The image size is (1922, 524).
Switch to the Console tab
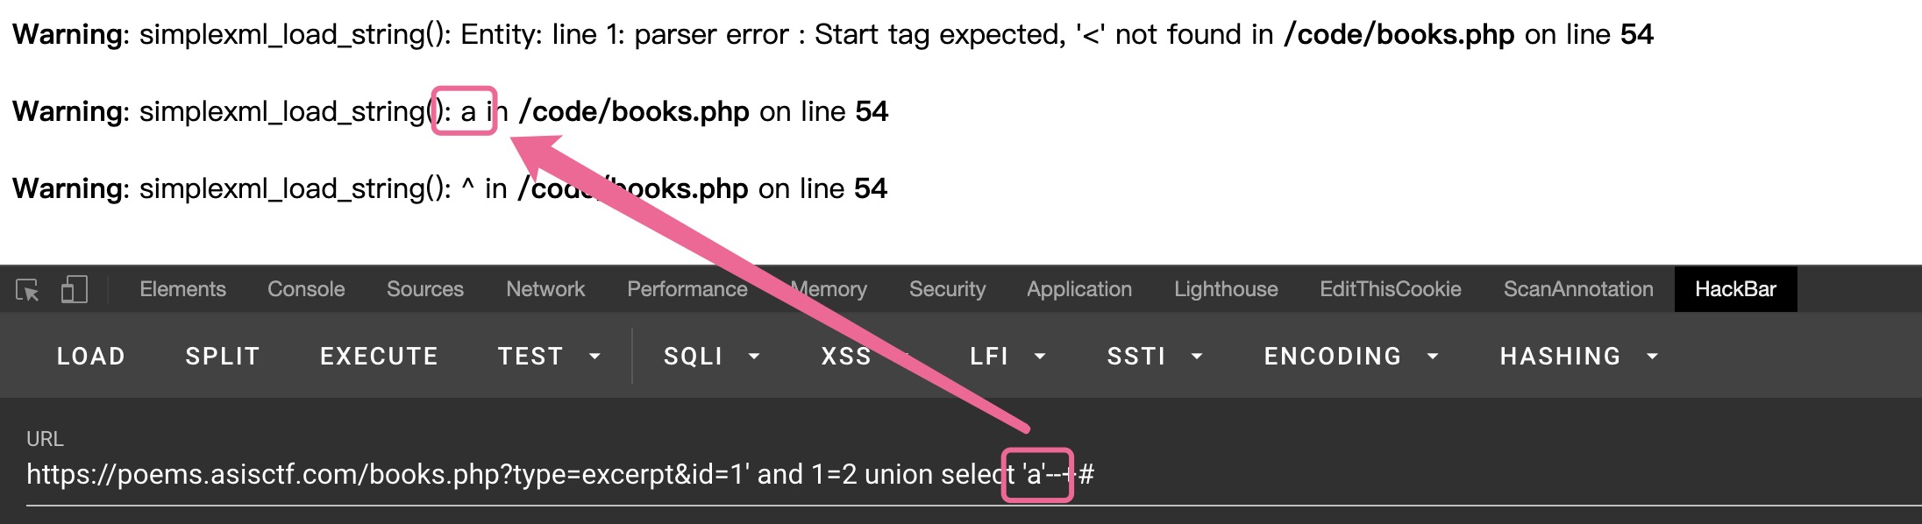[306, 289]
